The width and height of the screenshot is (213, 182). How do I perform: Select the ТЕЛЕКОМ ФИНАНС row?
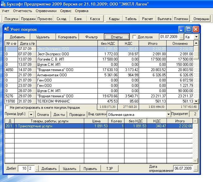coord(53,101)
